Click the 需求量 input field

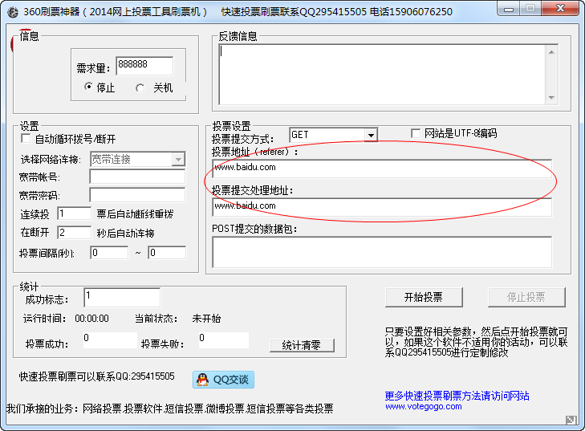pyautogui.click(x=144, y=66)
